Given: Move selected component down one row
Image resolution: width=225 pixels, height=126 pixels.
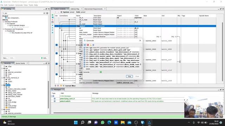Looking at the screenshot, I should 52,30.
